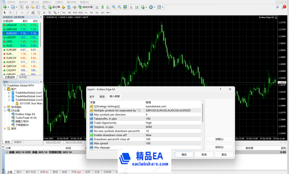Click the 加载(L) button

(219, 139)
